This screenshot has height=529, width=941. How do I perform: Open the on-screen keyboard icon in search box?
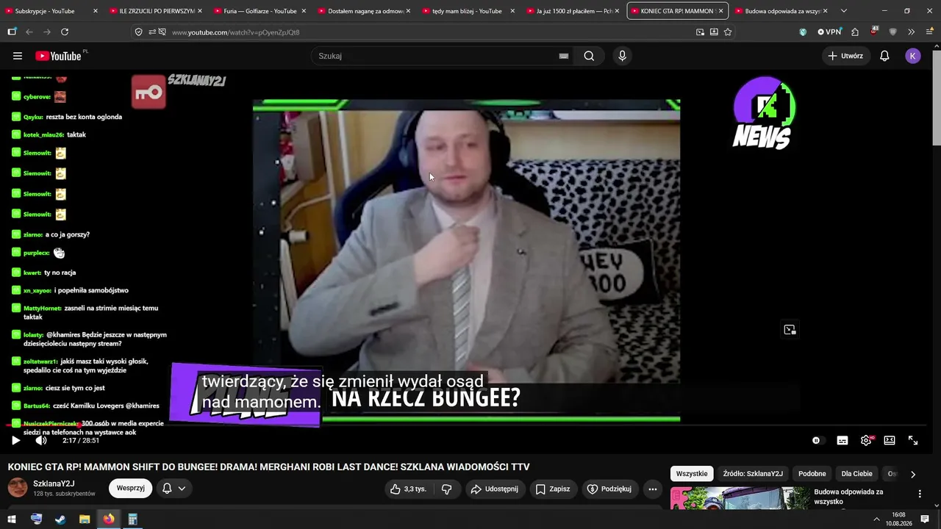coord(564,56)
